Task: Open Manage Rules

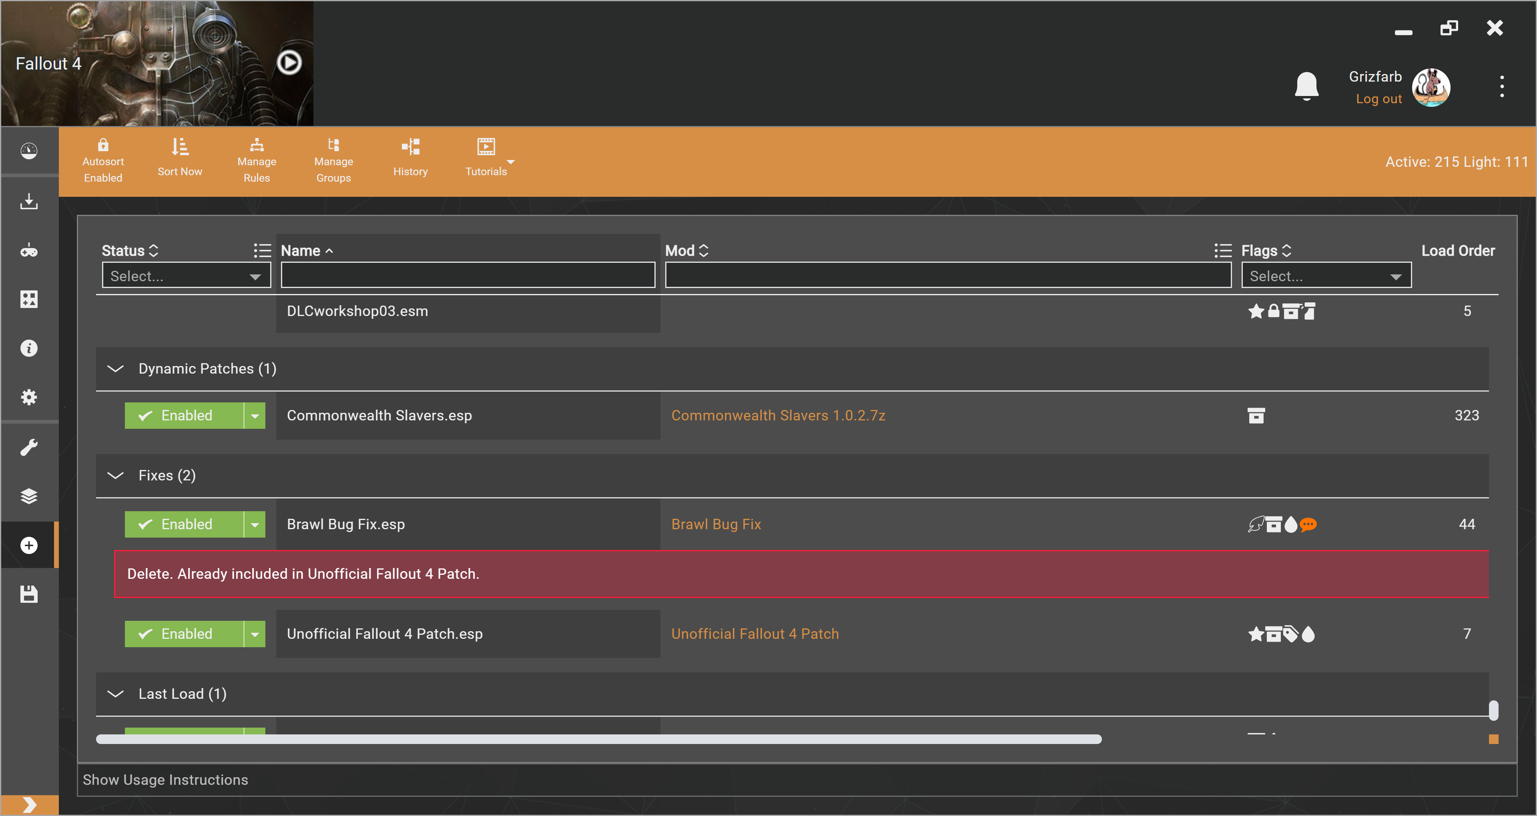Action: coord(257,161)
